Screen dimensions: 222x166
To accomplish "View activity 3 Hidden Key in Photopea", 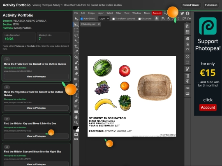I will click(36, 136).
